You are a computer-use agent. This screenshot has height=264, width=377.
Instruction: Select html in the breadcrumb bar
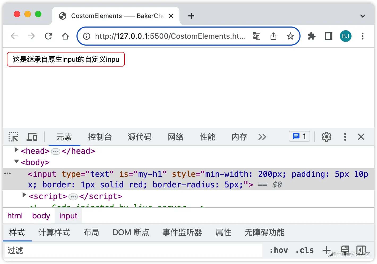click(15, 216)
